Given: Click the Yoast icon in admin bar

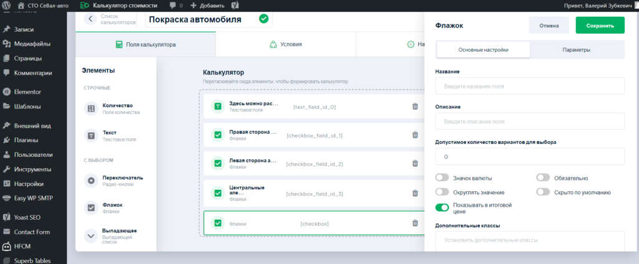Looking at the screenshot, I should pos(235,6).
